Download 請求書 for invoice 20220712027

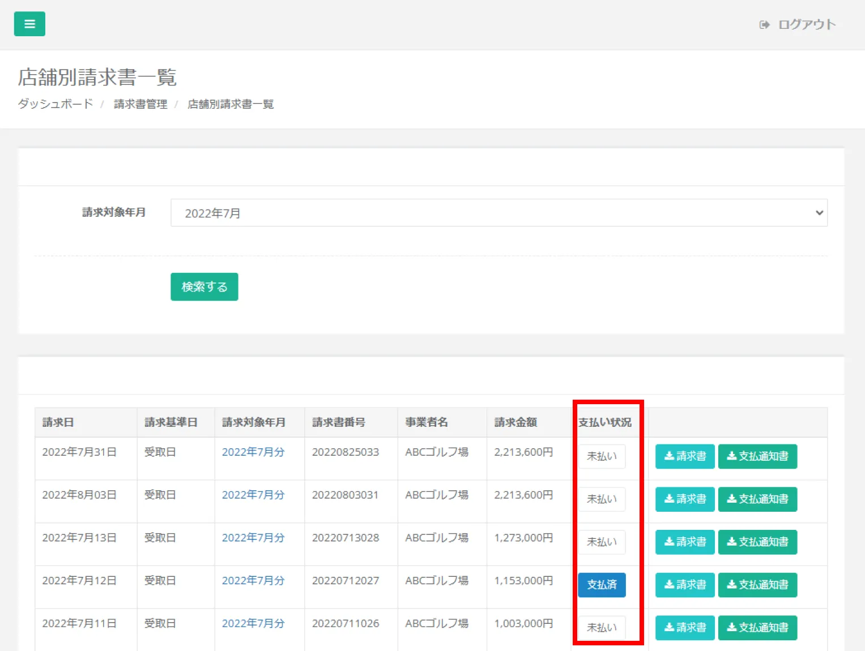[685, 585]
